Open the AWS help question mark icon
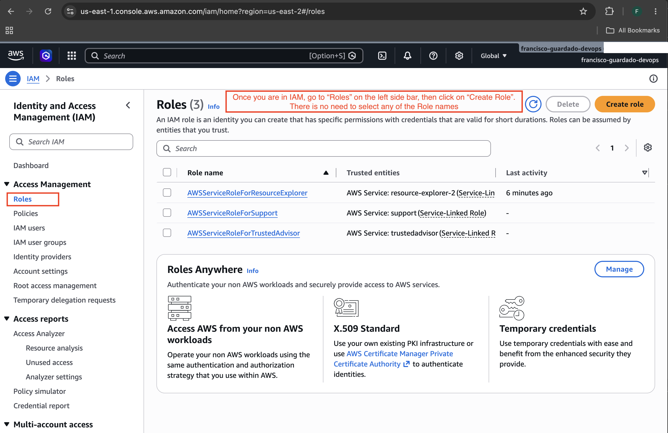The image size is (668, 433). [433, 55]
